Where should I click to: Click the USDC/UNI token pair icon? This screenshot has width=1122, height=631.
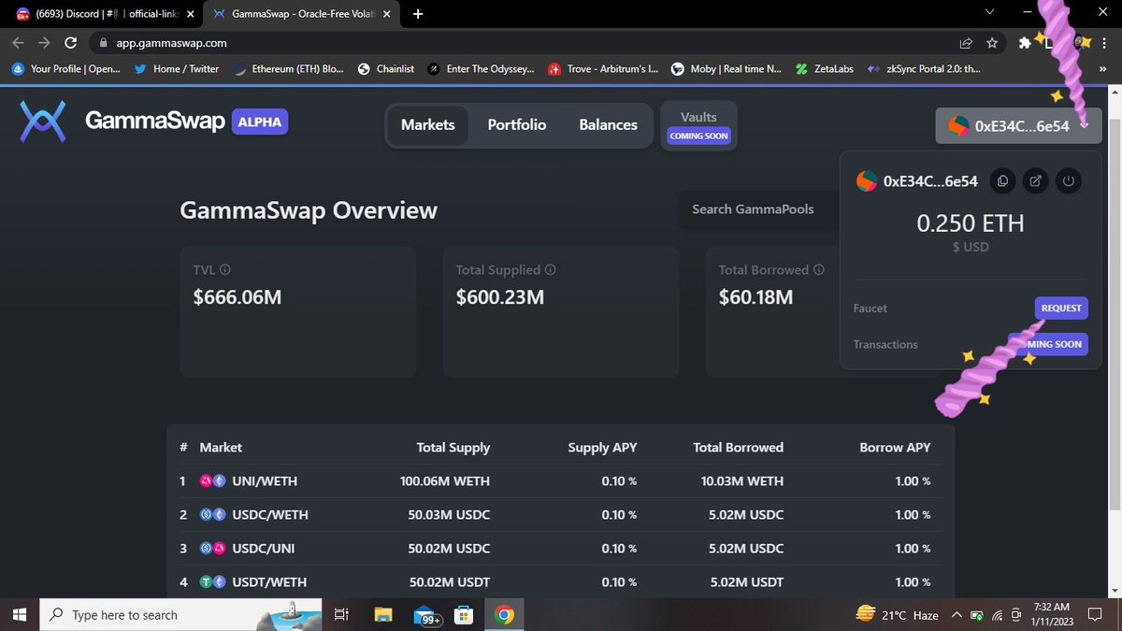pos(213,549)
